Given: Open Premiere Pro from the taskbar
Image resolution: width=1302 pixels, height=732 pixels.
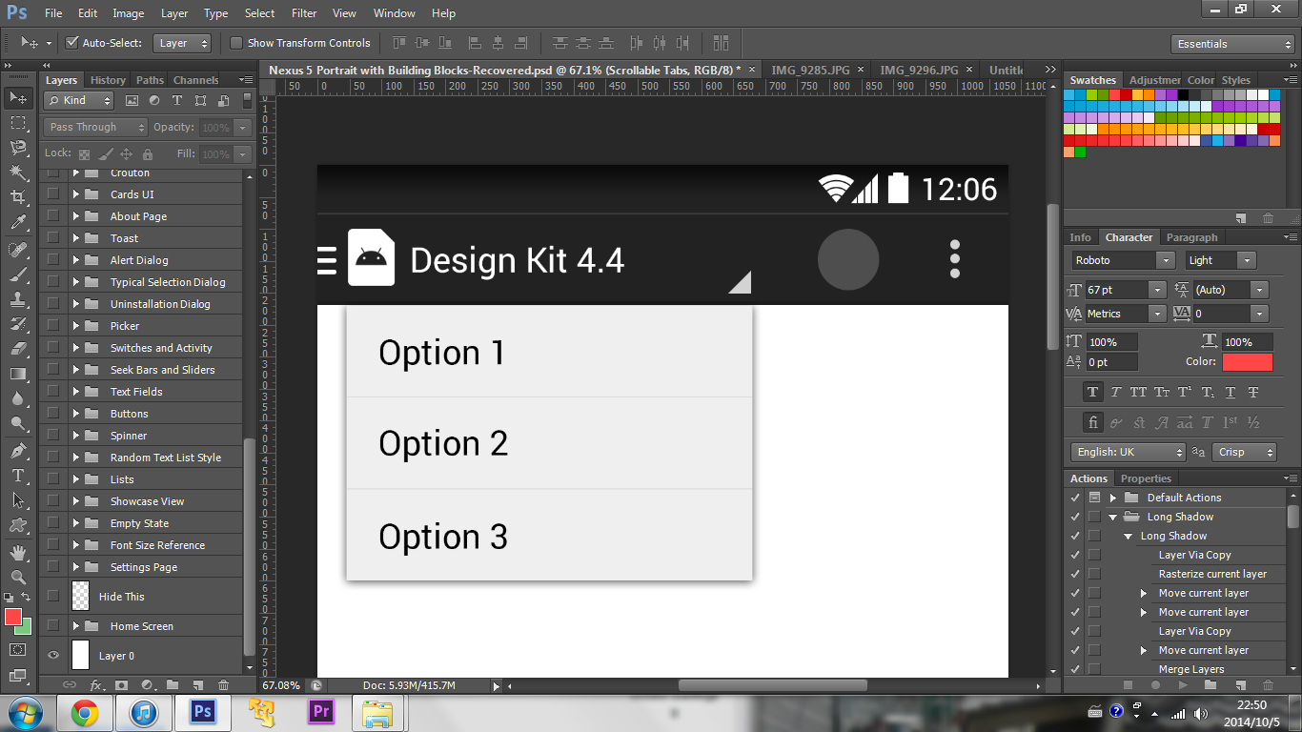Looking at the screenshot, I should 320,712.
